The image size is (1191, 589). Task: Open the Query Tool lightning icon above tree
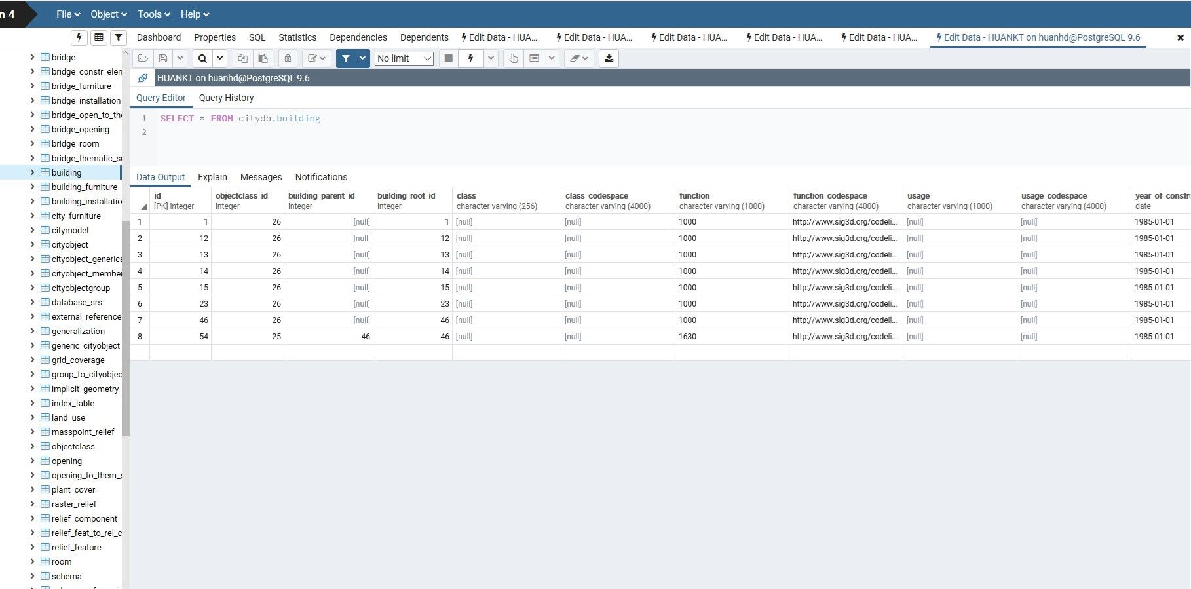(x=79, y=37)
